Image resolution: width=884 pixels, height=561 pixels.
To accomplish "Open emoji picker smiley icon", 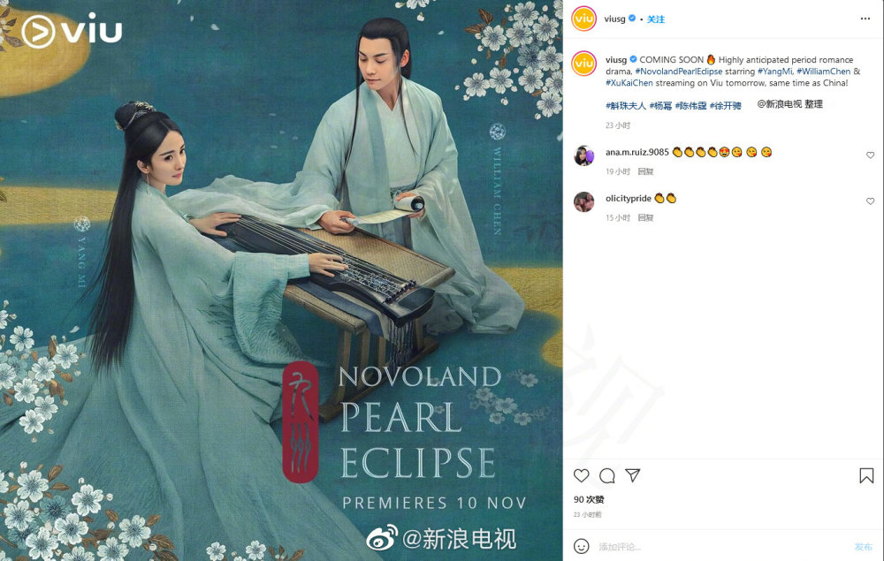I will (x=582, y=546).
